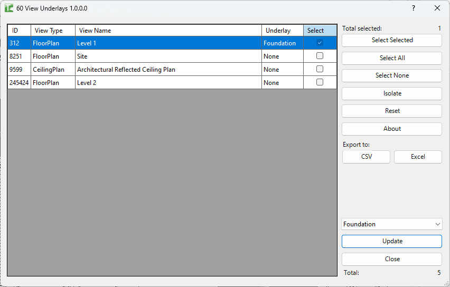450x287 pixels.
Task: Click the None underlay cell in the Site row
Action: pos(283,56)
